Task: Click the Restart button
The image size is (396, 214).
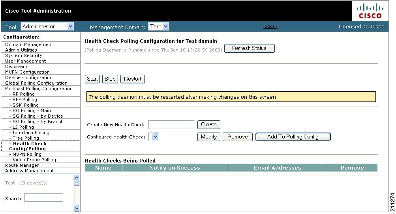Action: click(132, 79)
